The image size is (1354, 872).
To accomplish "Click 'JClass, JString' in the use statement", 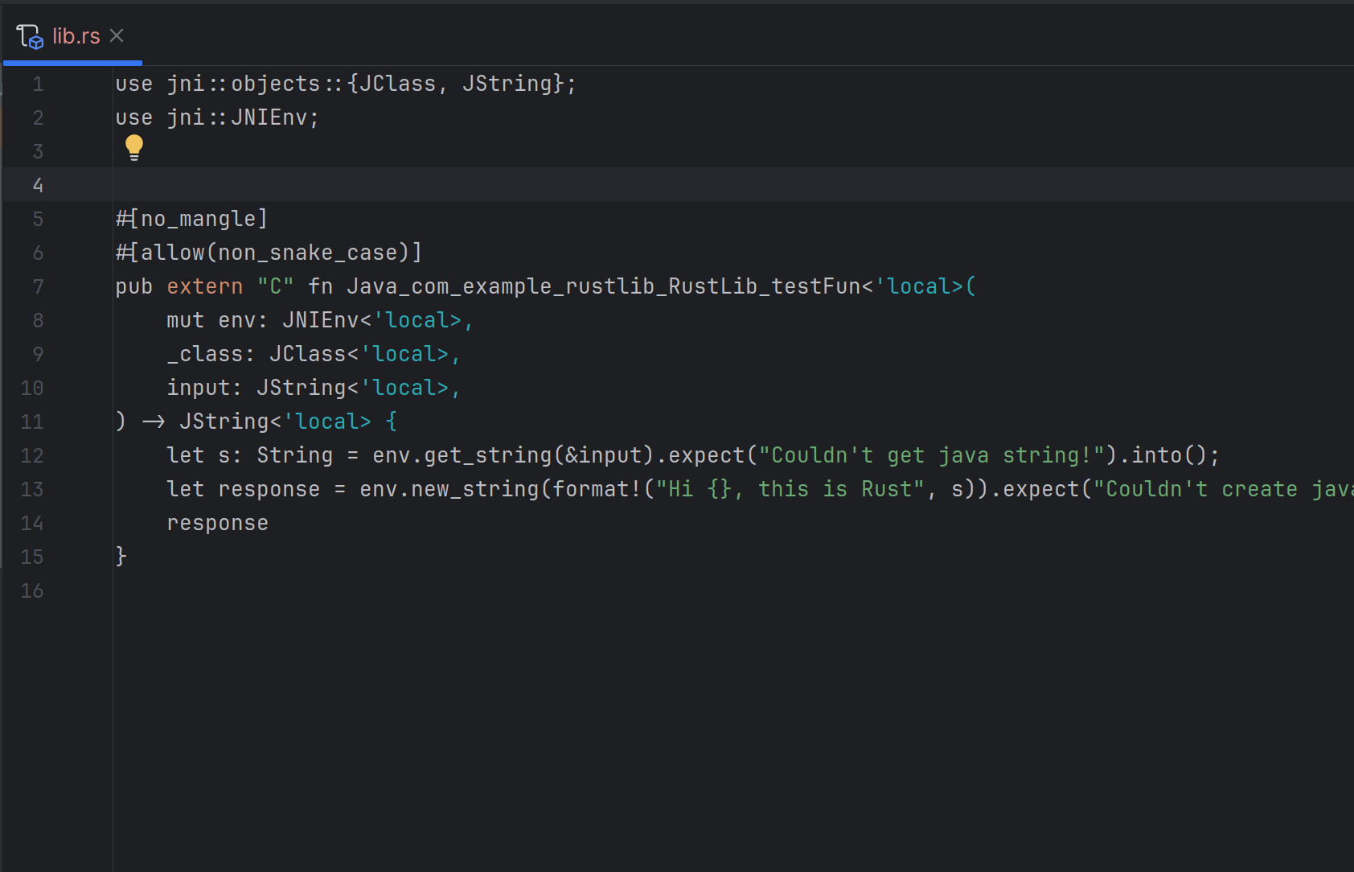I will [x=456, y=84].
